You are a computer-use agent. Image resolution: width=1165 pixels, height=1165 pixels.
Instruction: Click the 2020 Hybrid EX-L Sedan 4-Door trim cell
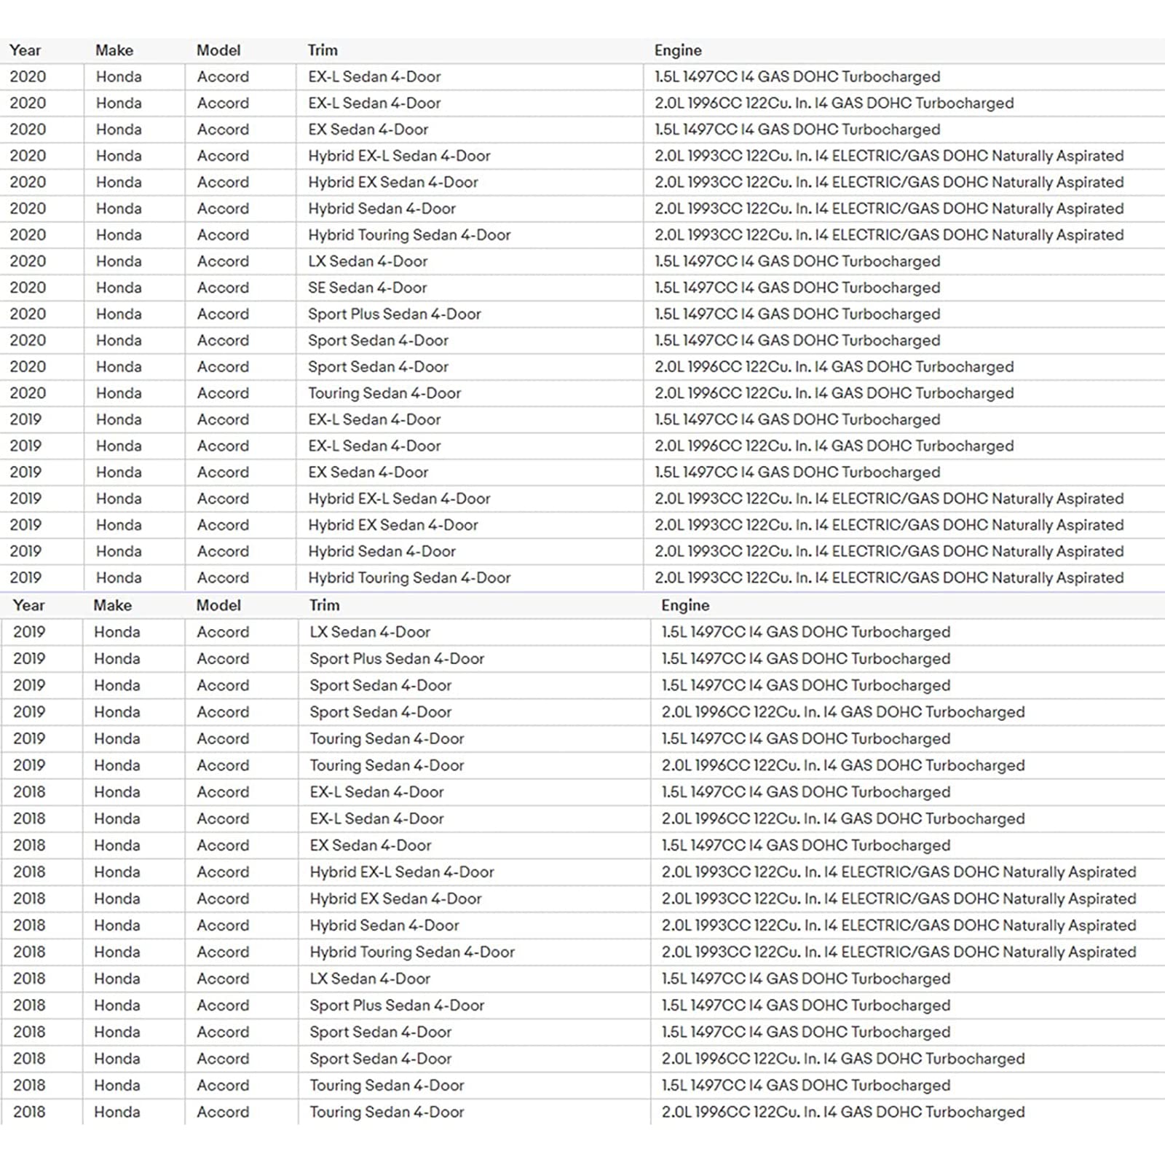[x=470, y=156]
